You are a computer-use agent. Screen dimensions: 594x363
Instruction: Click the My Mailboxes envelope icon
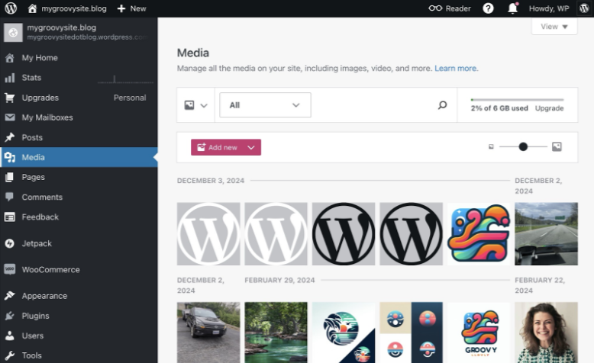(9, 117)
